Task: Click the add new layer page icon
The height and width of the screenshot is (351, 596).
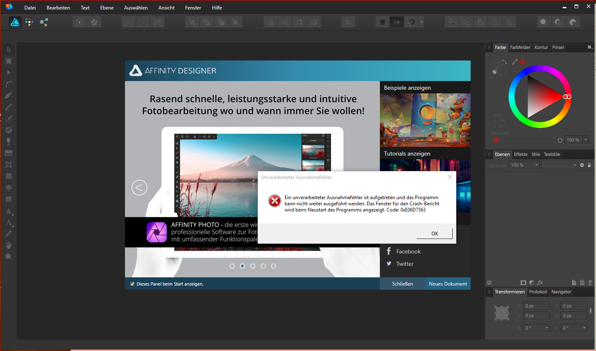Action: [574, 283]
